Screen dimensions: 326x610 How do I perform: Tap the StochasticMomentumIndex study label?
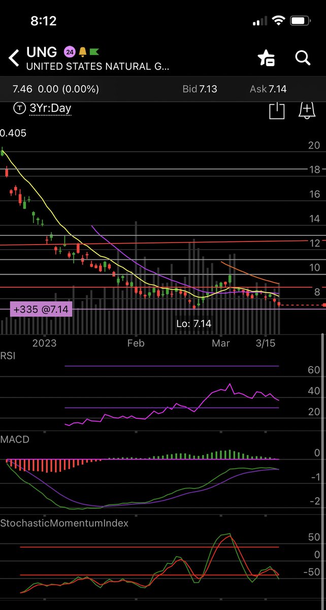[64, 523]
